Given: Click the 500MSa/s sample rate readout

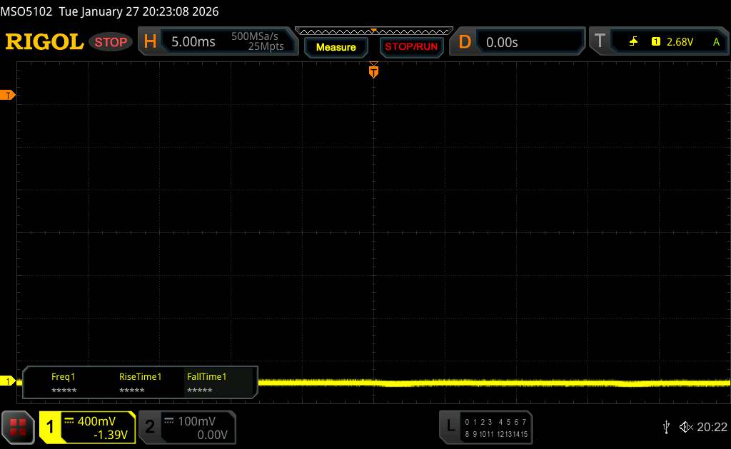Looking at the screenshot, I should (x=256, y=36).
